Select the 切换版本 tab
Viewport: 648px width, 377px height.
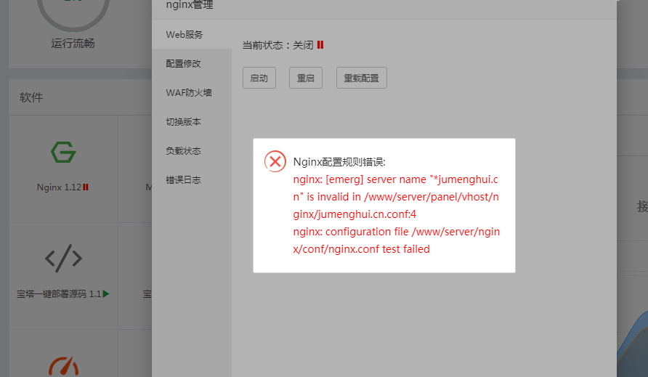pos(192,121)
